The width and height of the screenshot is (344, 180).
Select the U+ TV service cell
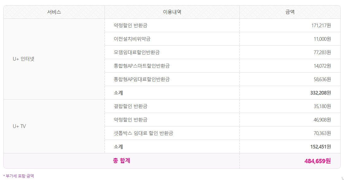coord(19,126)
